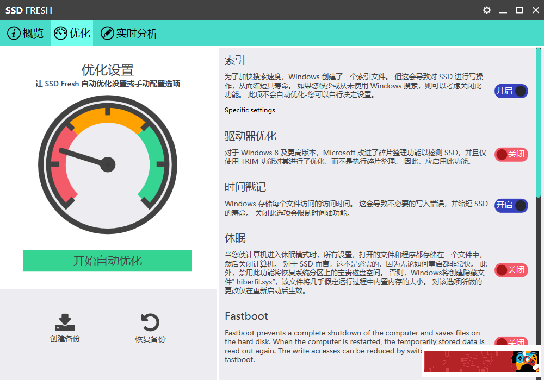Toggle the 时间戳记 switch showing 开启
Image resolution: width=544 pixels, height=380 pixels.
(x=511, y=206)
